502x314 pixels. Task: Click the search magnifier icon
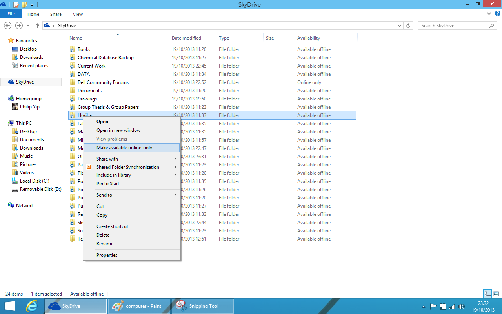coord(492,26)
